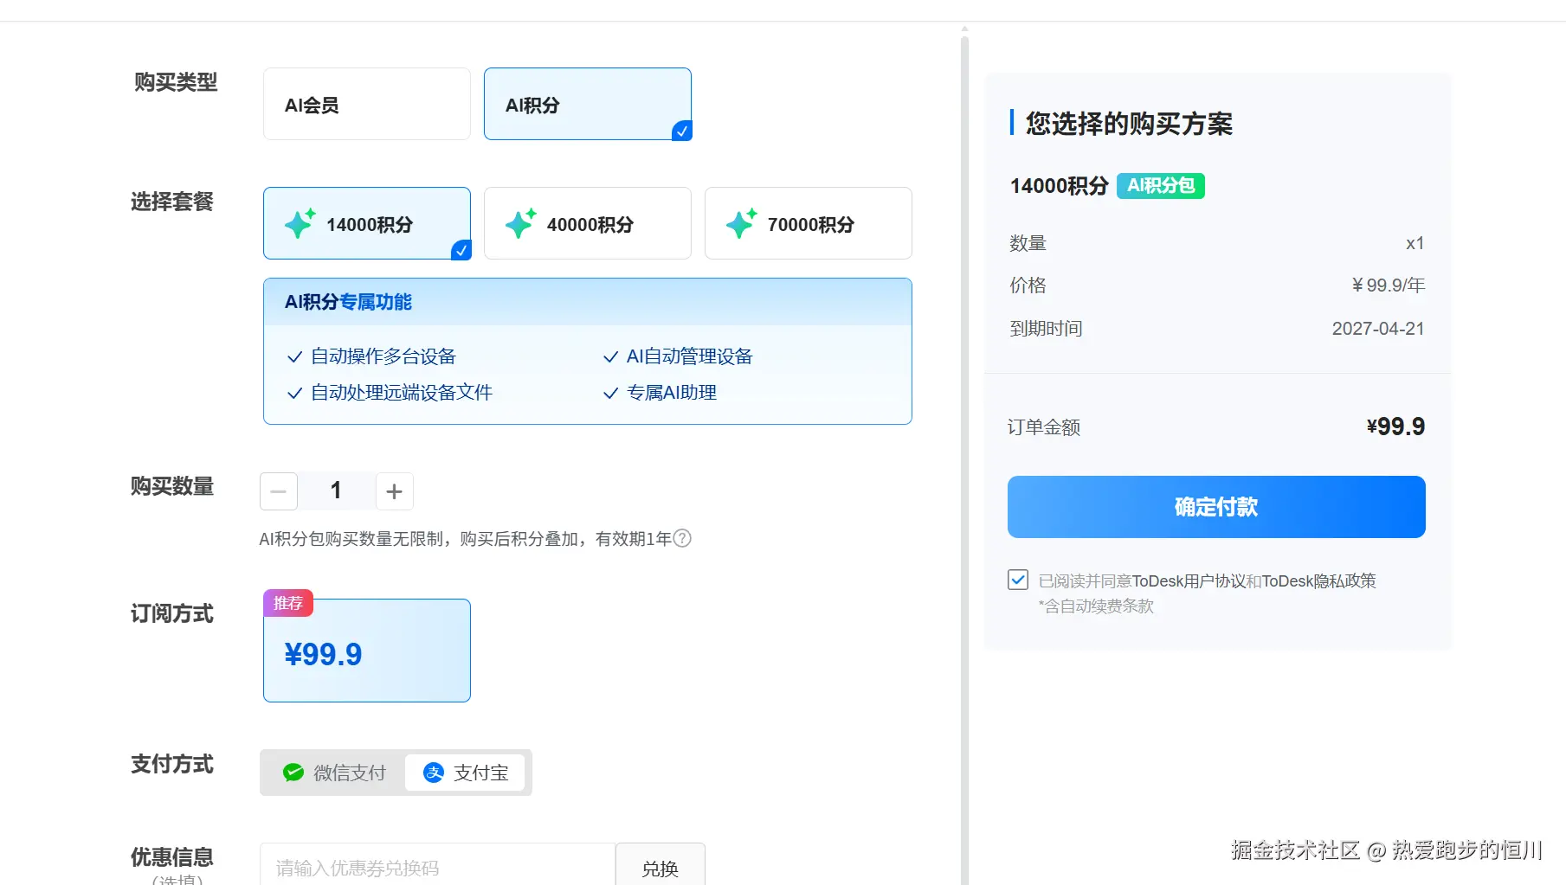Click the sparkle icon on 14000积分
This screenshot has width=1566, height=885.
pos(300,223)
